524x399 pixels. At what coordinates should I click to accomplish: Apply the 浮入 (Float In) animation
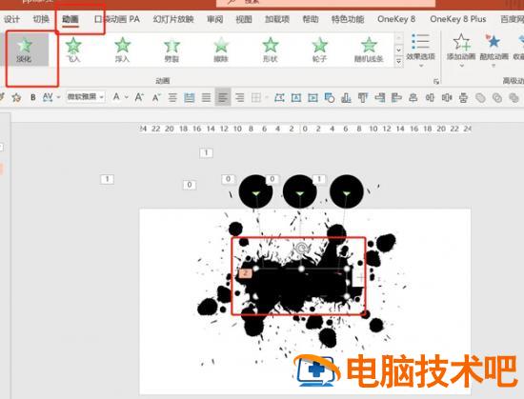(x=122, y=50)
